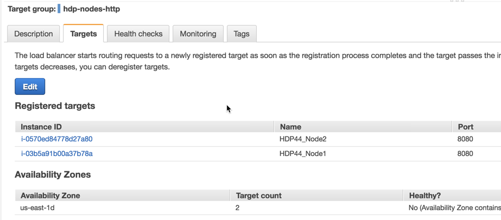The image size is (501, 220).
Task: Open the Description tab
Action: point(34,34)
